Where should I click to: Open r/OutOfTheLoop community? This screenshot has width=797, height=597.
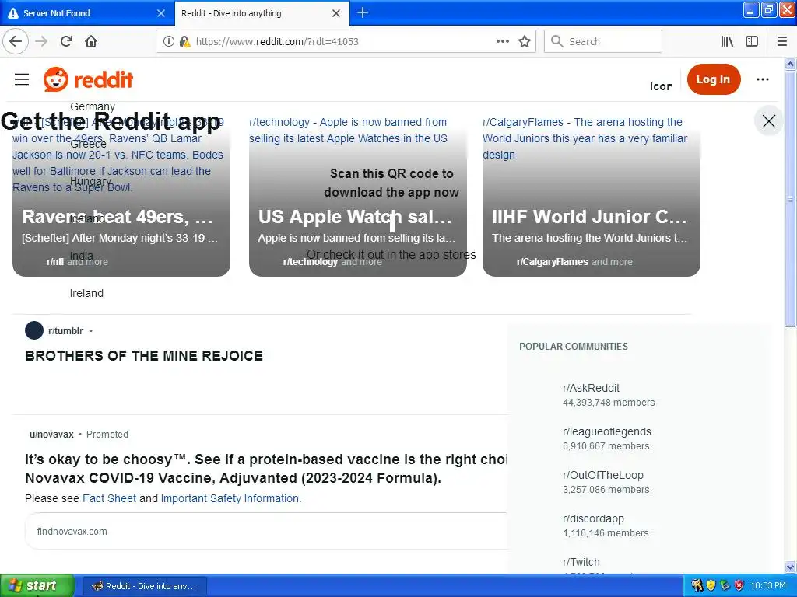tap(603, 476)
